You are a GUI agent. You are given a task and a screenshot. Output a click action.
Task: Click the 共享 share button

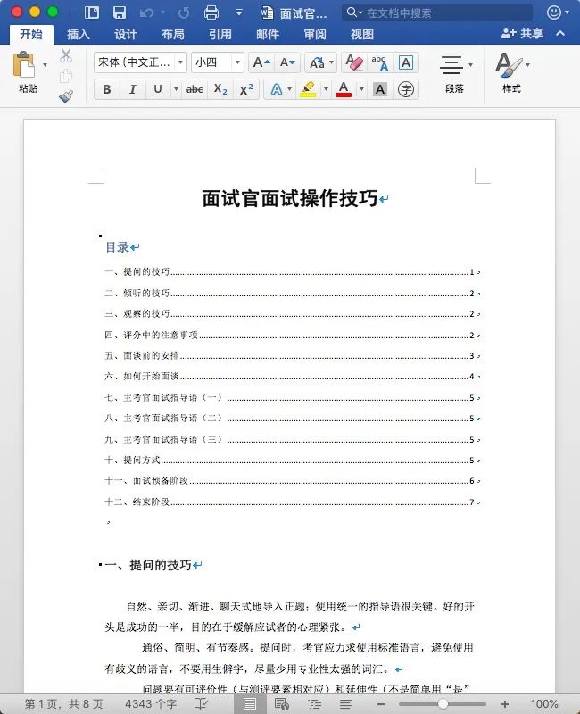522,33
